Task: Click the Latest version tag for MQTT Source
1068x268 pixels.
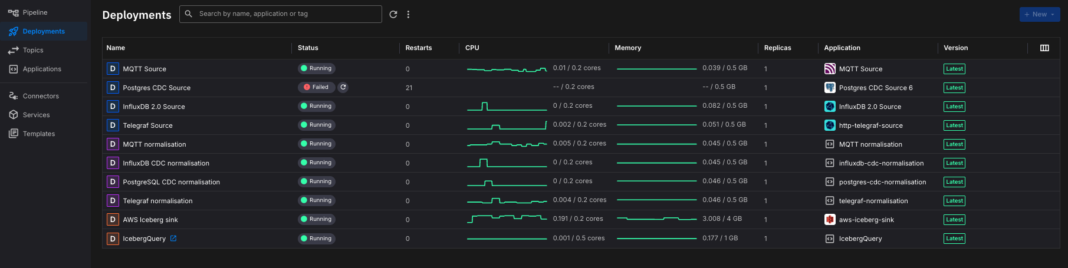Action: point(954,69)
